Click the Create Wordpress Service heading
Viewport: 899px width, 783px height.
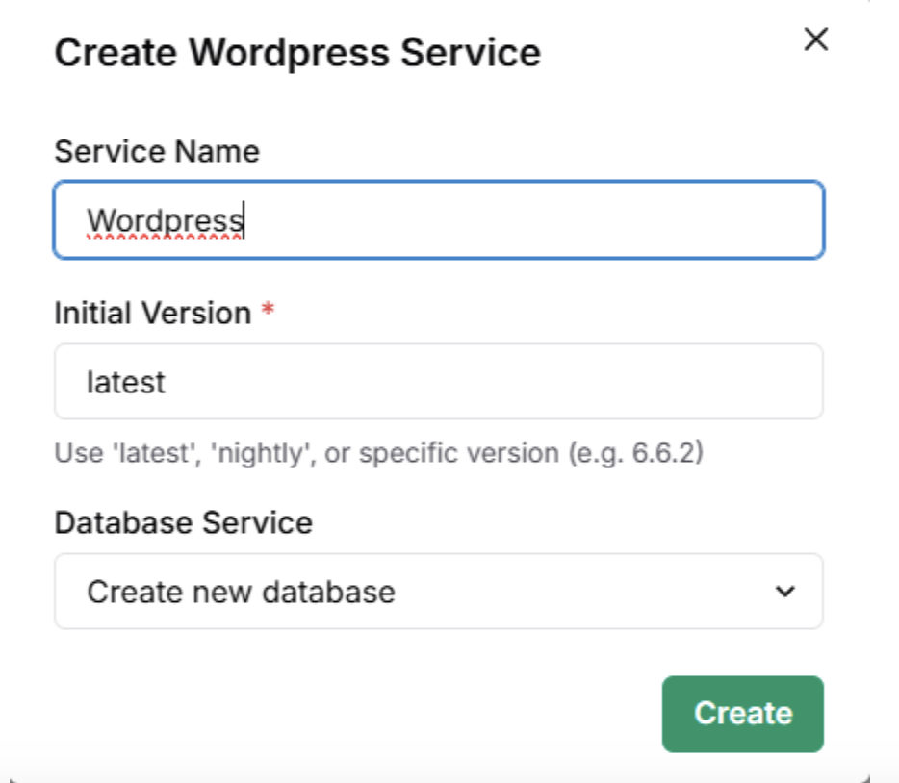pos(297,53)
